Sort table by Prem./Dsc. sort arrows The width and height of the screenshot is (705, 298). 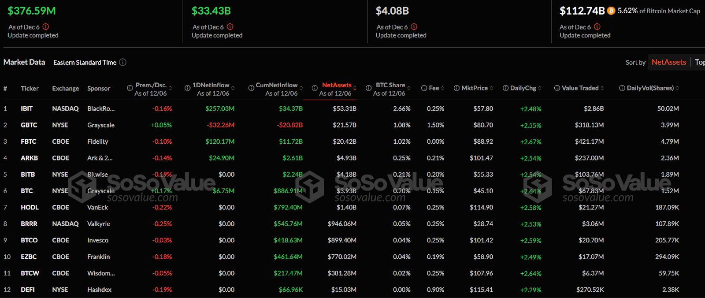tap(171, 88)
